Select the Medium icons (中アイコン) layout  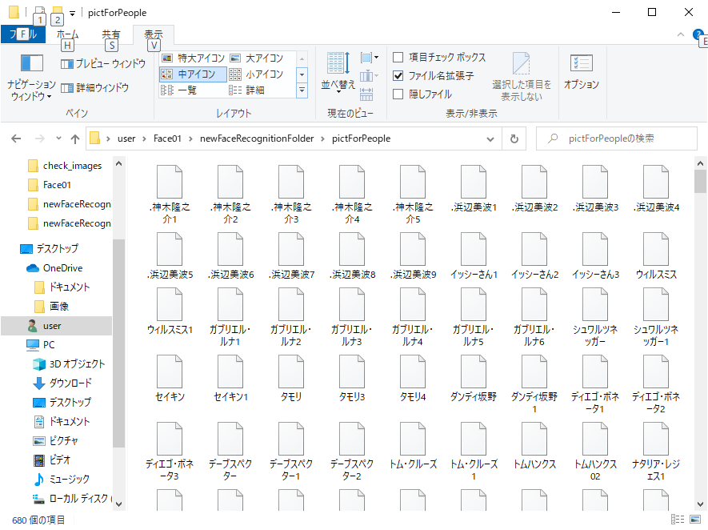(192, 74)
